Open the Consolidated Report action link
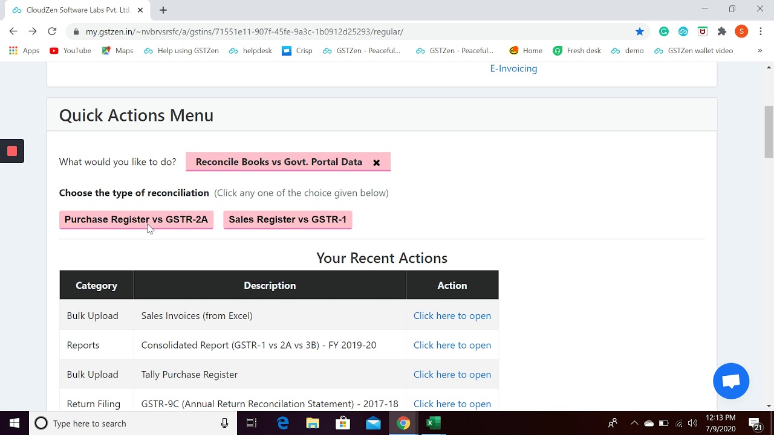Screen dimensions: 774x435 (x=452, y=345)
